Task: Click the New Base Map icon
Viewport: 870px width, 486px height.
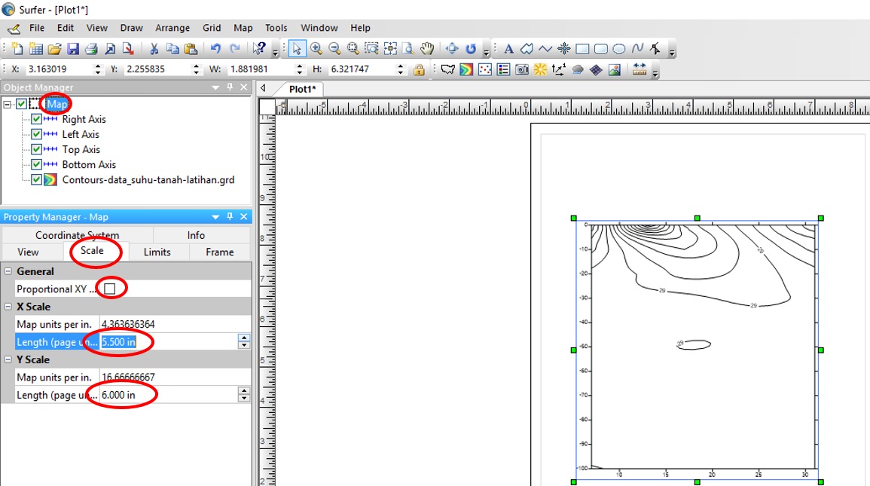Action: point(448,69)
